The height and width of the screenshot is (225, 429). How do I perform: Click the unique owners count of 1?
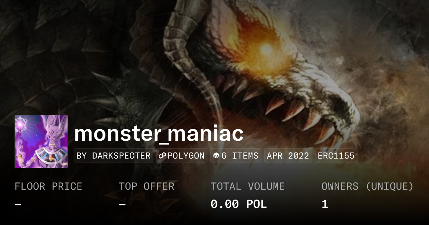[325, 204]
